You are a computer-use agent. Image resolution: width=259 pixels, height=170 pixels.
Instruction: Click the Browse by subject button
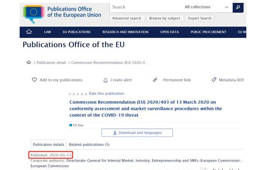[164, 18]
